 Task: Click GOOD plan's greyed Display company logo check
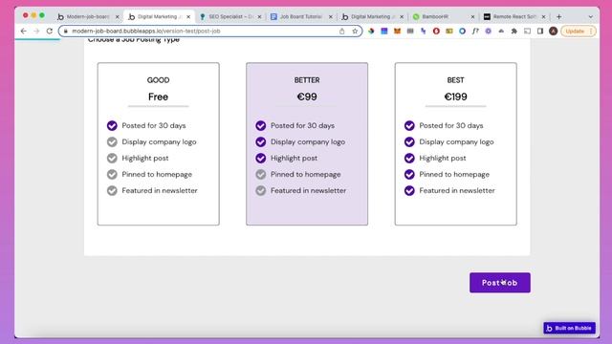tap(112, 142)
